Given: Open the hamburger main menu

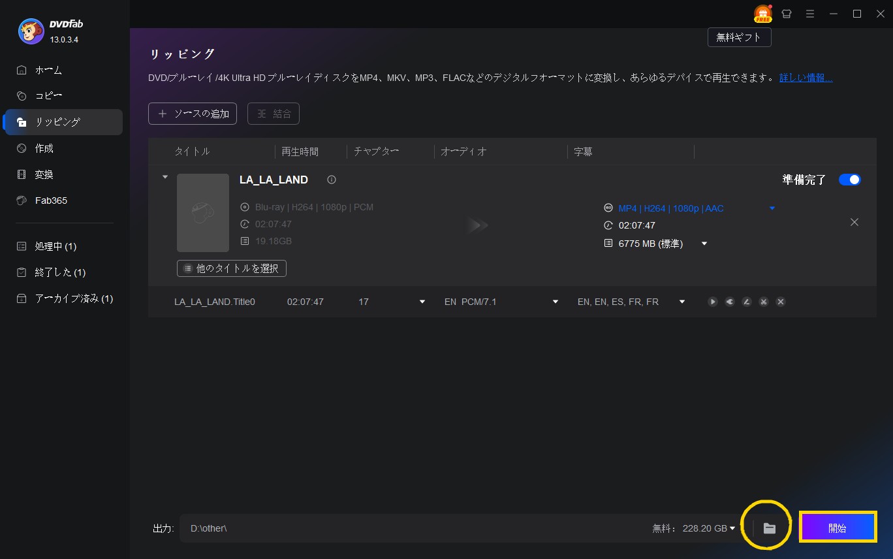Looking at the screenshot, I should point(810,14).
